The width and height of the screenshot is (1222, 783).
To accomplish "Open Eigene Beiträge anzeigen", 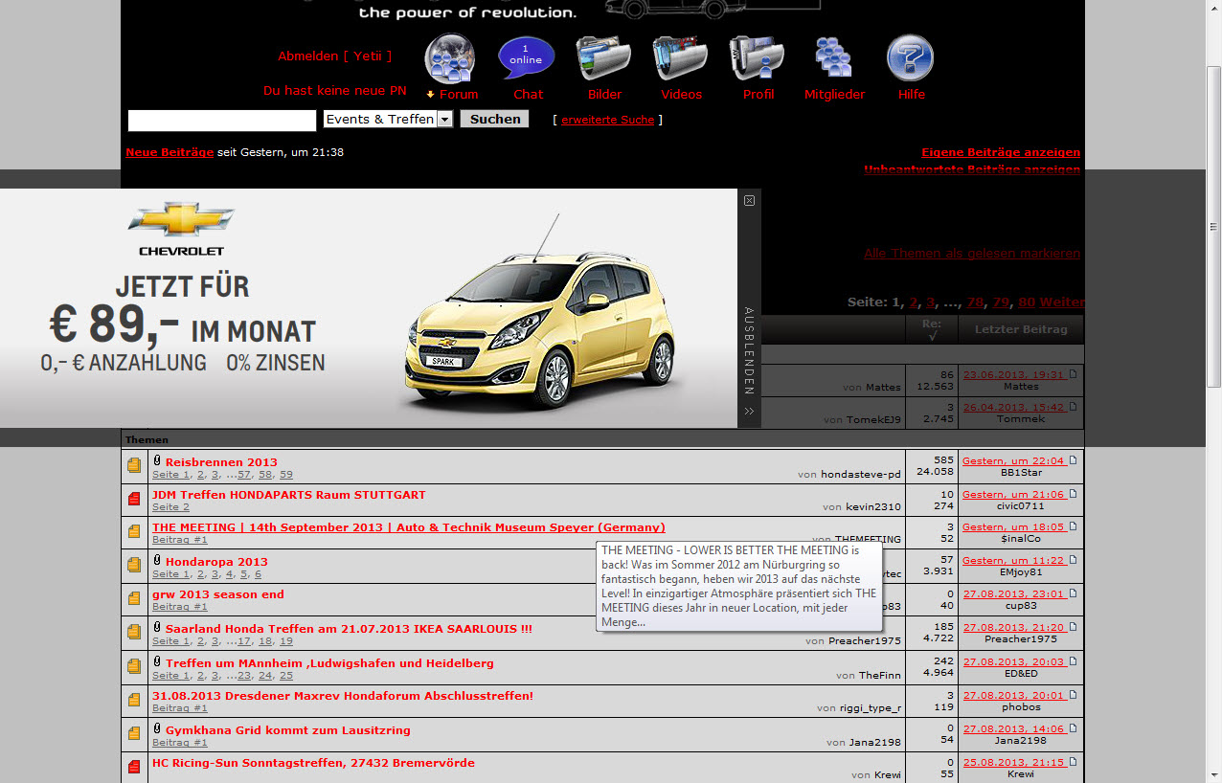I will point(1001,152).
